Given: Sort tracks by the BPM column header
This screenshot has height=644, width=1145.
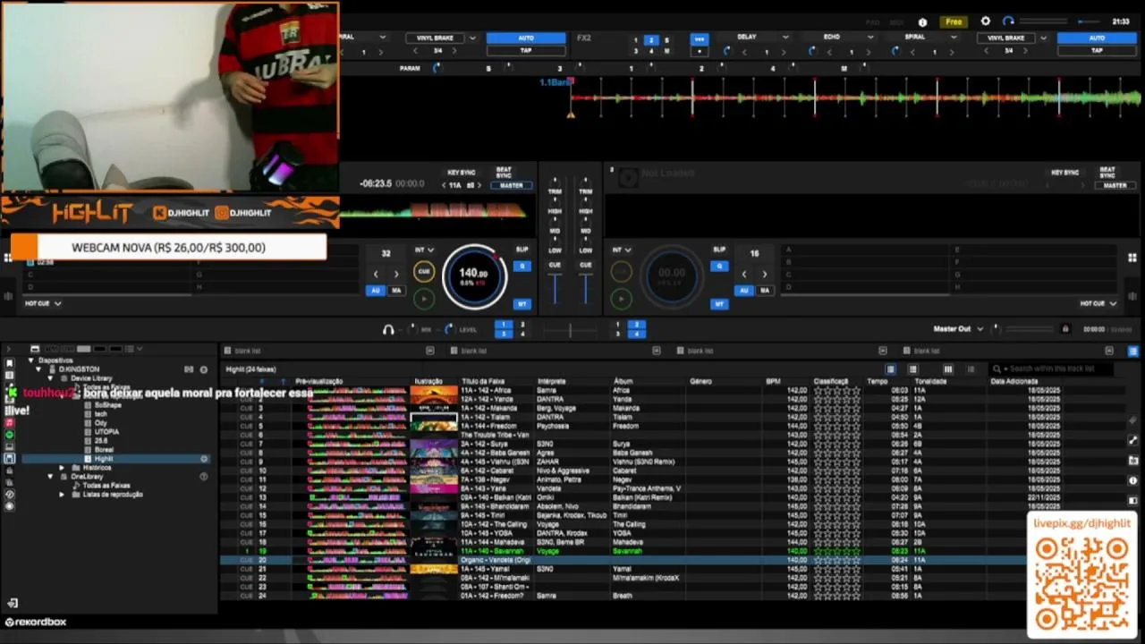Looking at the screenshot, I should tap(773, 381).
